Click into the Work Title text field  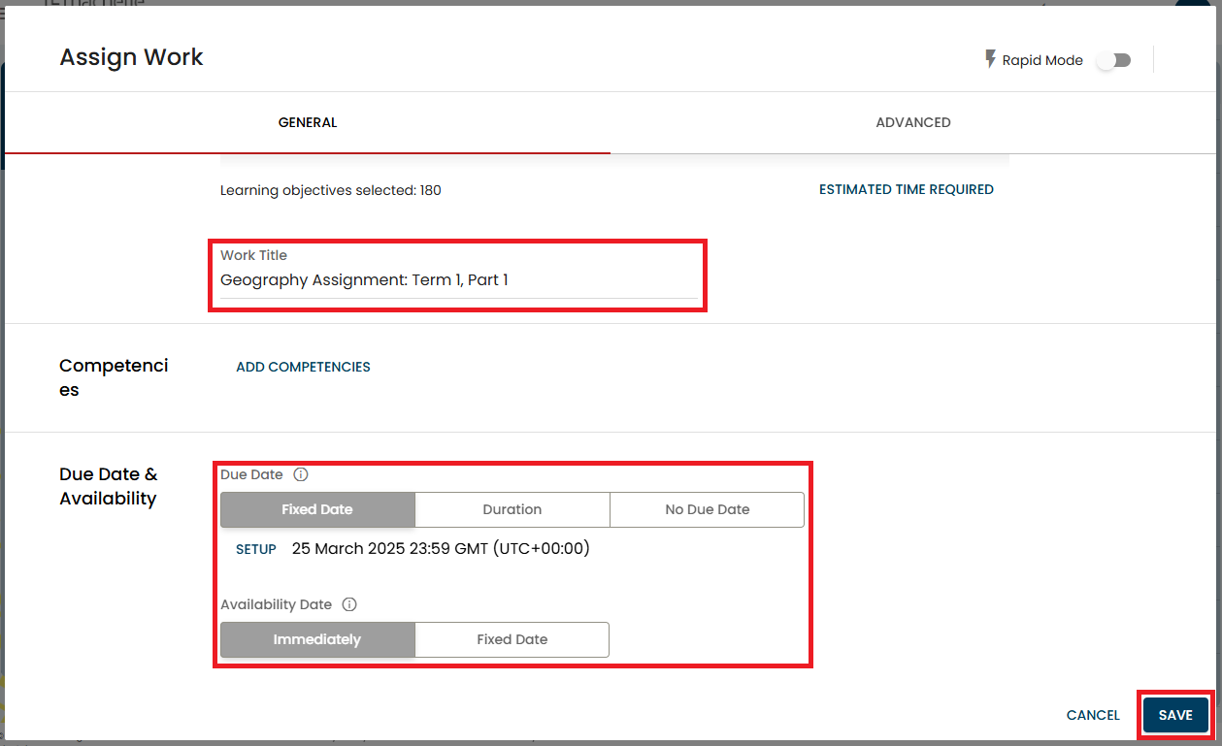tap(458, 280)
